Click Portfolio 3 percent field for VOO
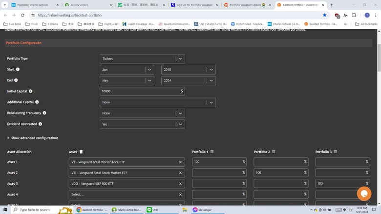The width and height of the screenshot is (381, 214). (x=342, y=183)
